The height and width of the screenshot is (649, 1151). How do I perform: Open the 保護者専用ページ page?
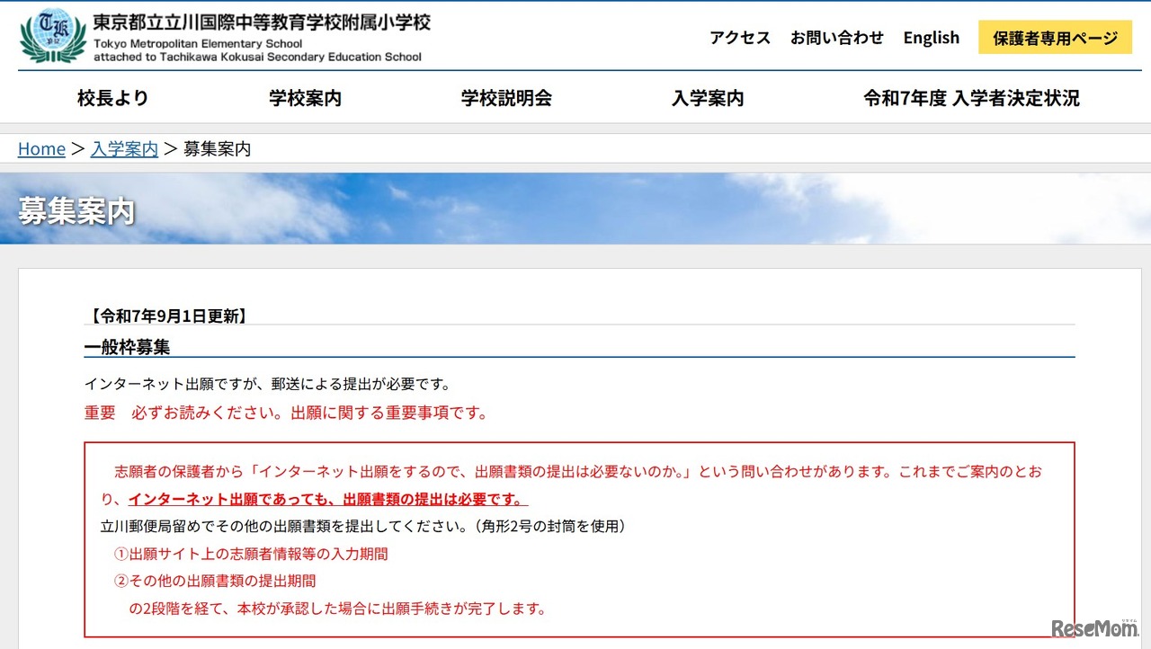pos(1054,38)
